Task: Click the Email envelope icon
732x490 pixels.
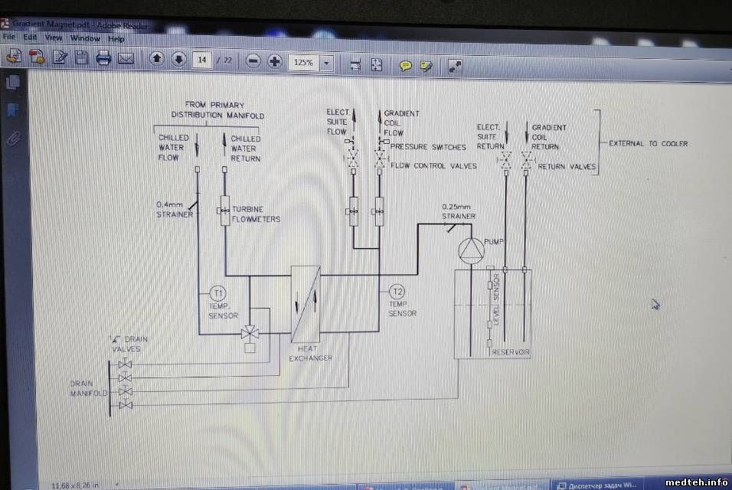Action: click(126, 58)
